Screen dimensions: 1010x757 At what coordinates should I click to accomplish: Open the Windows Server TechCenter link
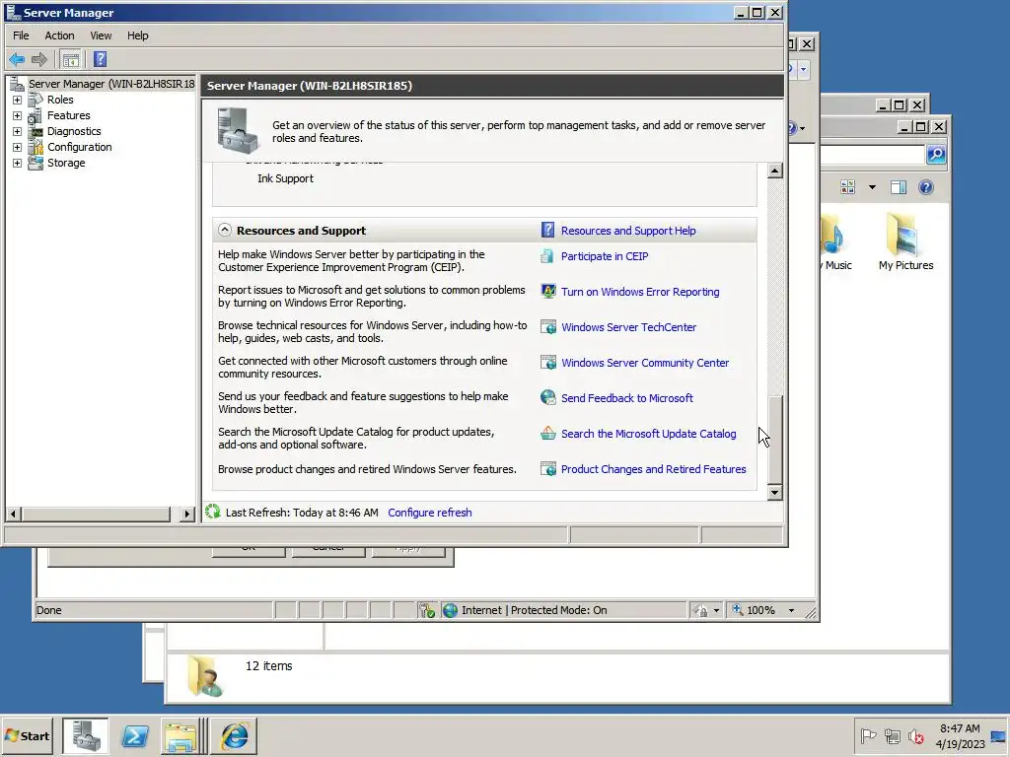click(x=628, y=327)
